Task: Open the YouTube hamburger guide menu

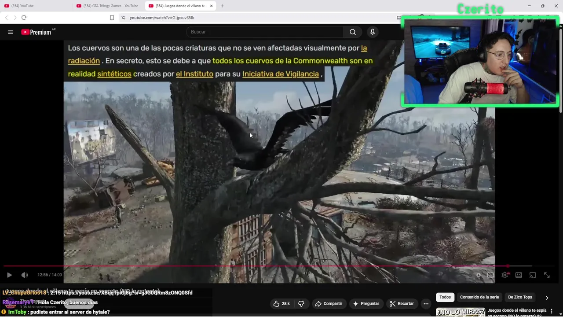Action: coord(11,32)
